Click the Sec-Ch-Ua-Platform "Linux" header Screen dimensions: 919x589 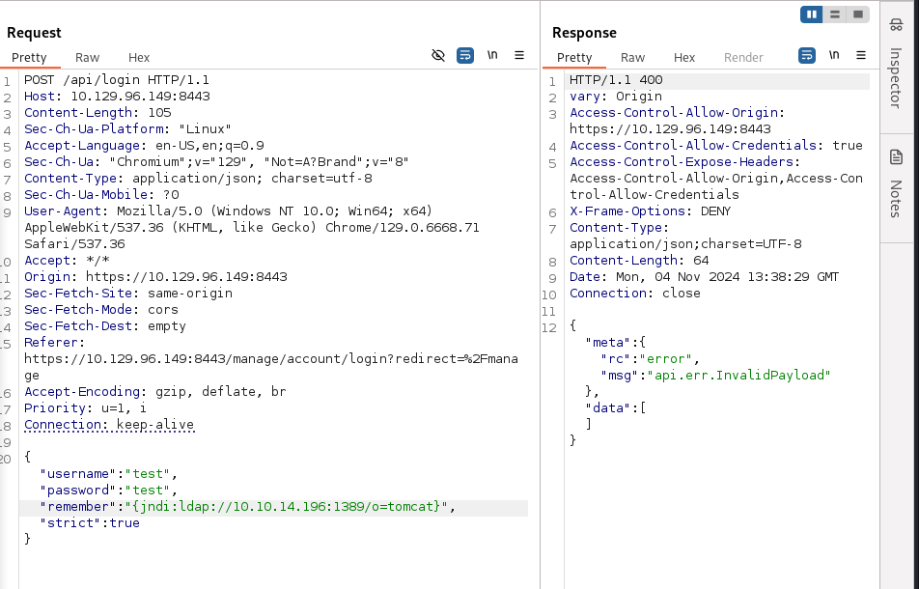127,129
